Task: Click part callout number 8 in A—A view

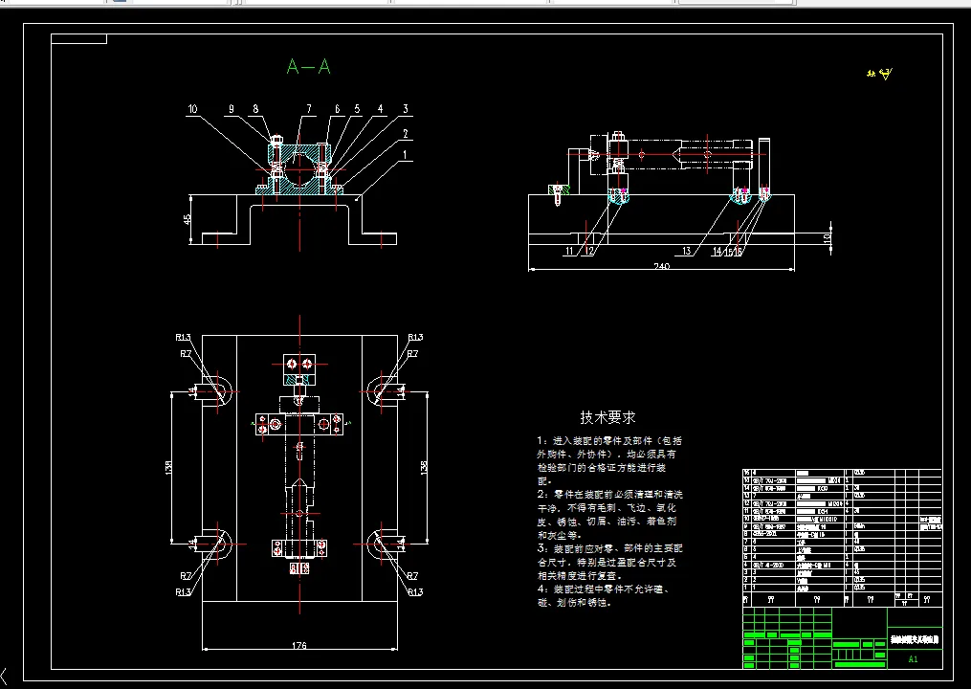Action: pos(255,109)
